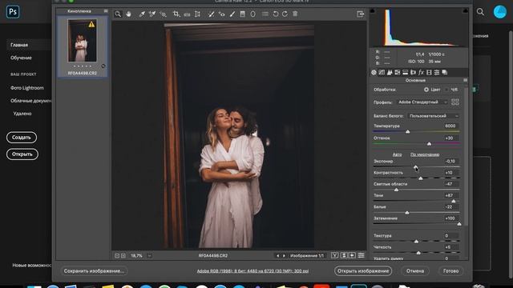Viewport: 513px width, 288px height.
Task: Click the trash delete icon in toolbar
Action: click(295, 14)
